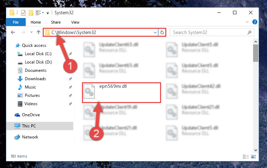This screenshot has width=267, height=168.
Task: Click search magnifier in Search System32 box
Action: pos(249,32)
